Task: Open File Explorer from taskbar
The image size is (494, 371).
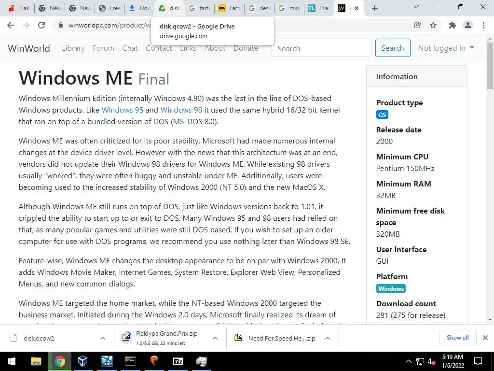Action: (x=36, y=361)
